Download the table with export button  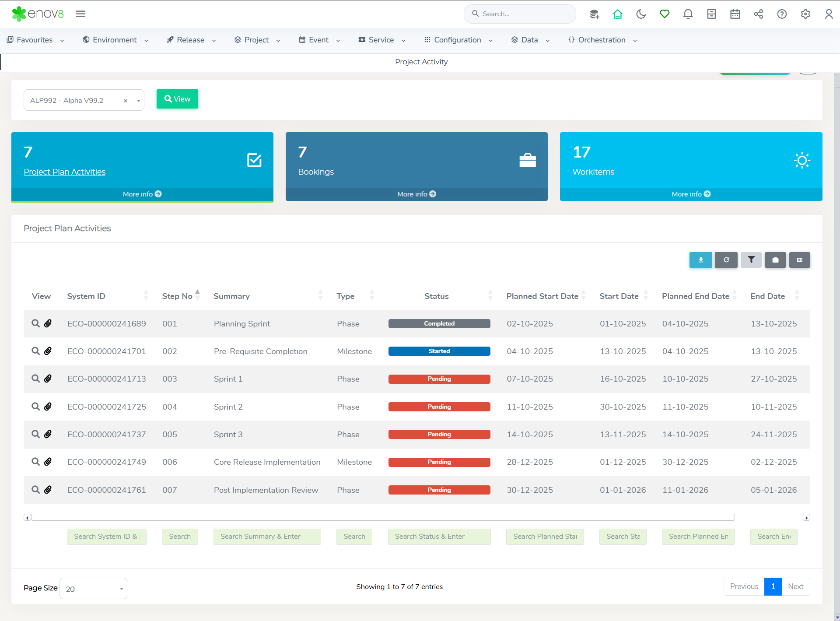click(700, 260)
